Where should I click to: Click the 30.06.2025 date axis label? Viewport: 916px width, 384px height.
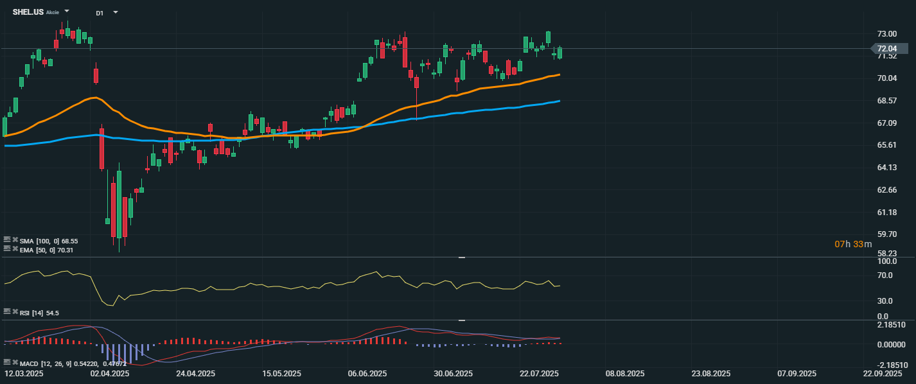click(x=453, y=373)
